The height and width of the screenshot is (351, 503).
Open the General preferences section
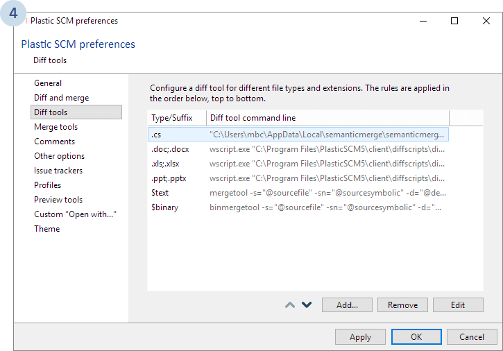[x=48, y=83]
